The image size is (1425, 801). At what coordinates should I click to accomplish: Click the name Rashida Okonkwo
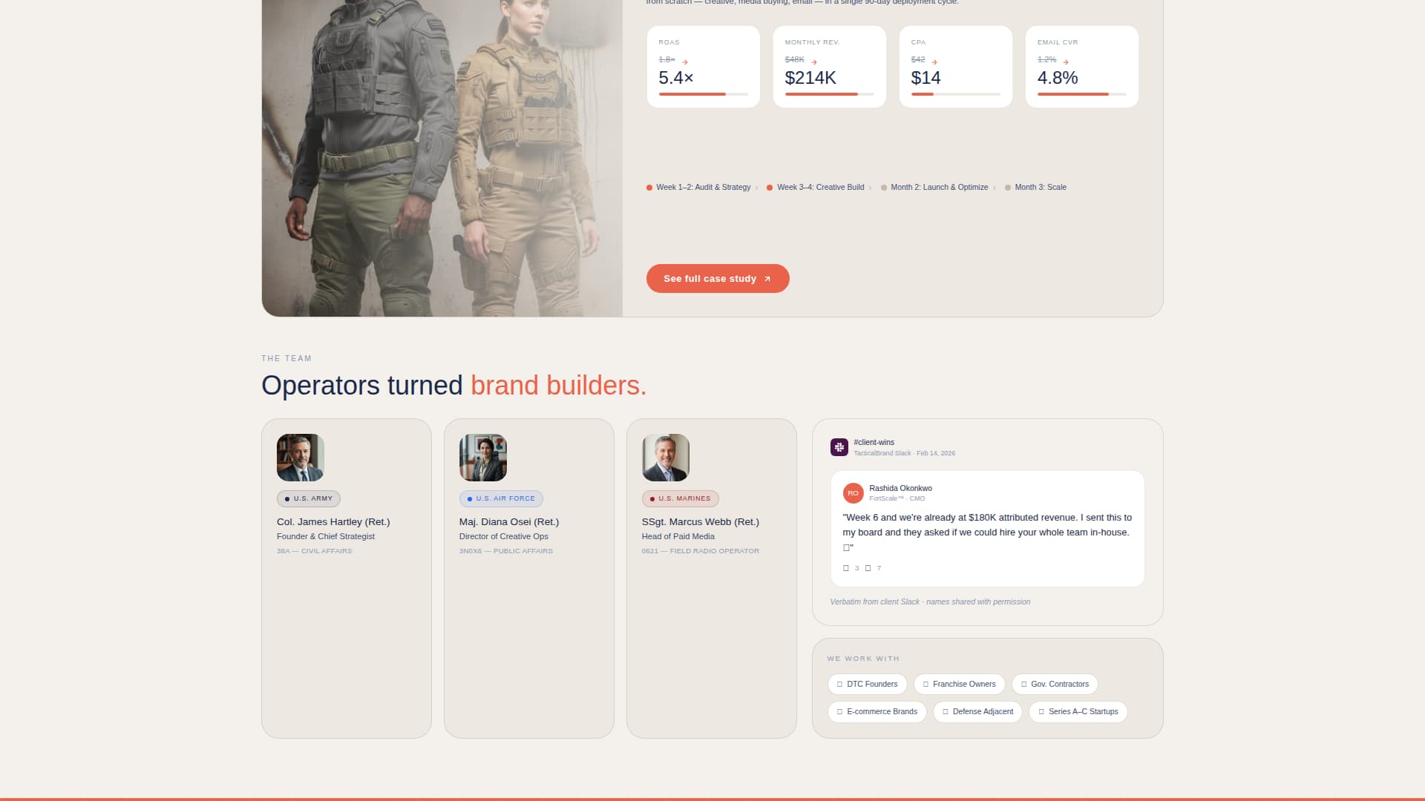pos(900,489)
